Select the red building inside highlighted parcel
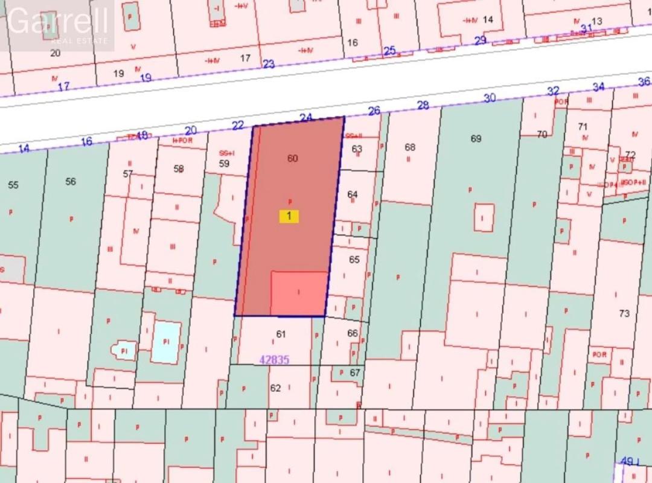This screenshot has width=652, height=483. click(299, 293)
